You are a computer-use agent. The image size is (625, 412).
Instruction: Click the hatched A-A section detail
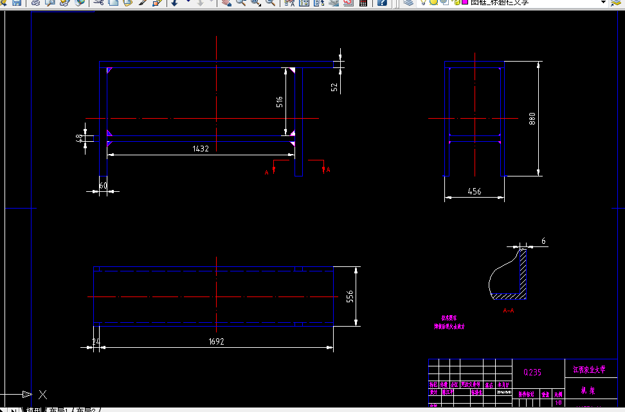[x=508, y=273]
